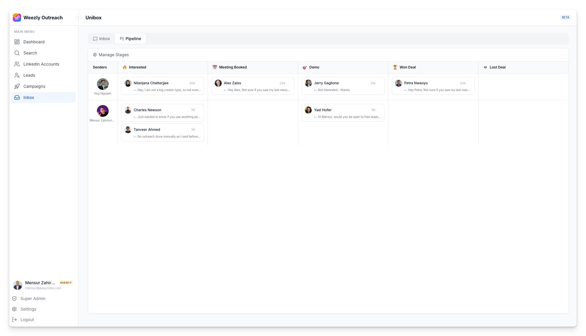Open Tanveer Ahmed's conversation card
The height and width of the screenshot is (336, 586).
click(x=163, y=133)
